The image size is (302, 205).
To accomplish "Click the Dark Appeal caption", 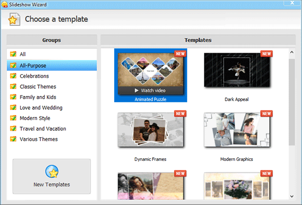I will point(236,99).
